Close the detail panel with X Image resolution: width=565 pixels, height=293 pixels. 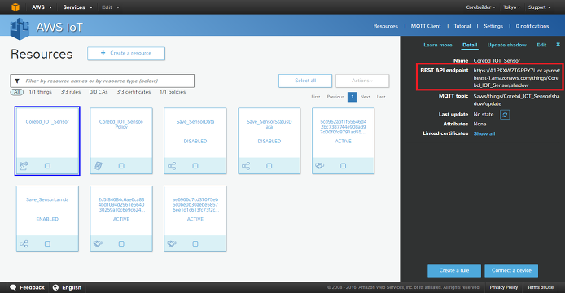tap(558, 44)
